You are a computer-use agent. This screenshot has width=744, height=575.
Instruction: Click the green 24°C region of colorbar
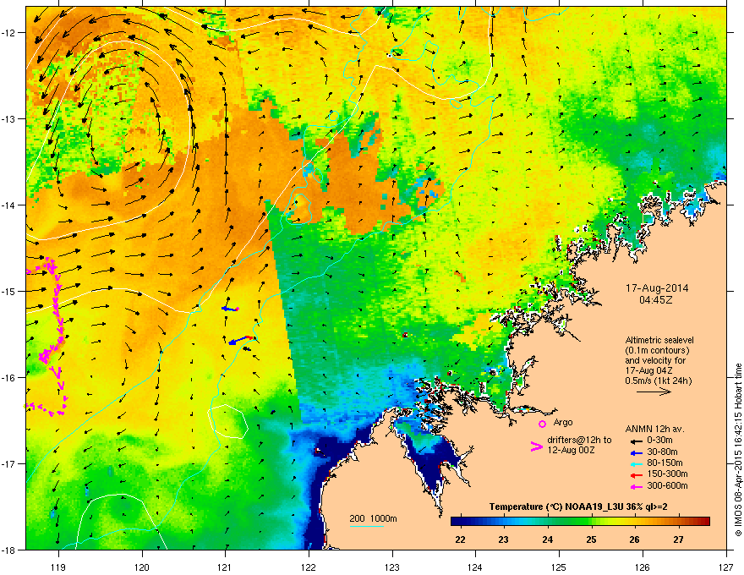(548, 522)
